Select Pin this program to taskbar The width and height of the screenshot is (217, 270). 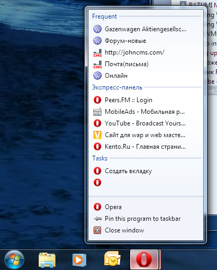pyautogui.click(x=146, y=219)
